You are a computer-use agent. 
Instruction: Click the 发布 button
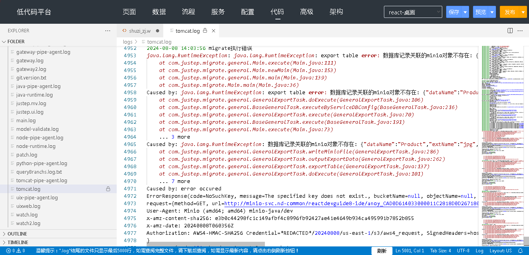[x=510, y=12]
